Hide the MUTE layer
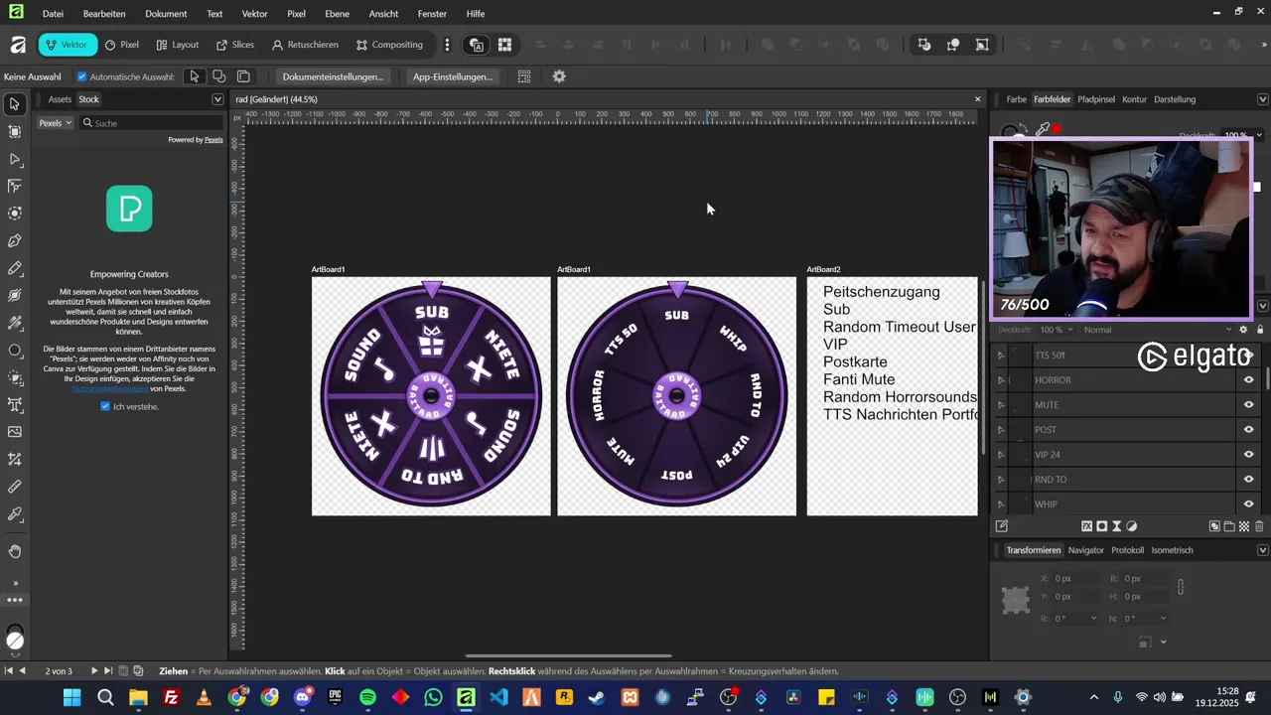This screenshot has height=715, width=1271. click(x=1249, y=405)
